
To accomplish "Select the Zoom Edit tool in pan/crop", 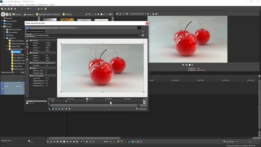I will [27, 47].
